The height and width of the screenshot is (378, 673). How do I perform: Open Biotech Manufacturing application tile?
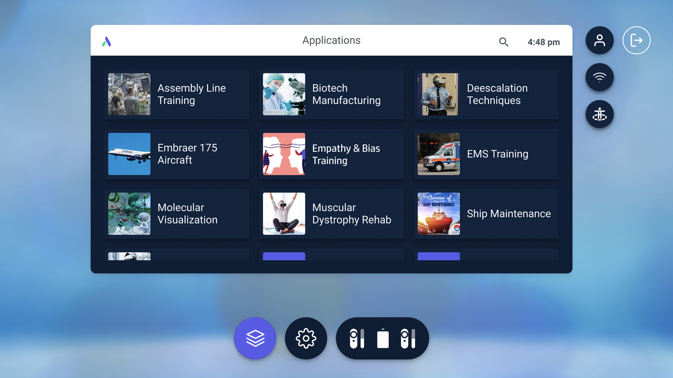[x=331, y=94]
